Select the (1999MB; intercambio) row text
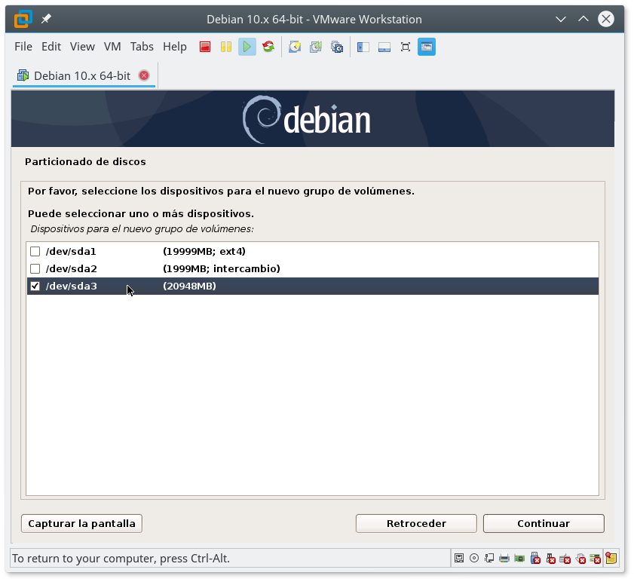 [222, 269]
